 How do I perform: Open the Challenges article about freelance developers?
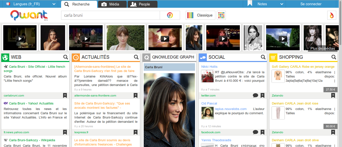103,142
